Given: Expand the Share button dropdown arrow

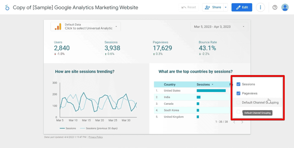Looking at the screenshot, I should 226,7.
